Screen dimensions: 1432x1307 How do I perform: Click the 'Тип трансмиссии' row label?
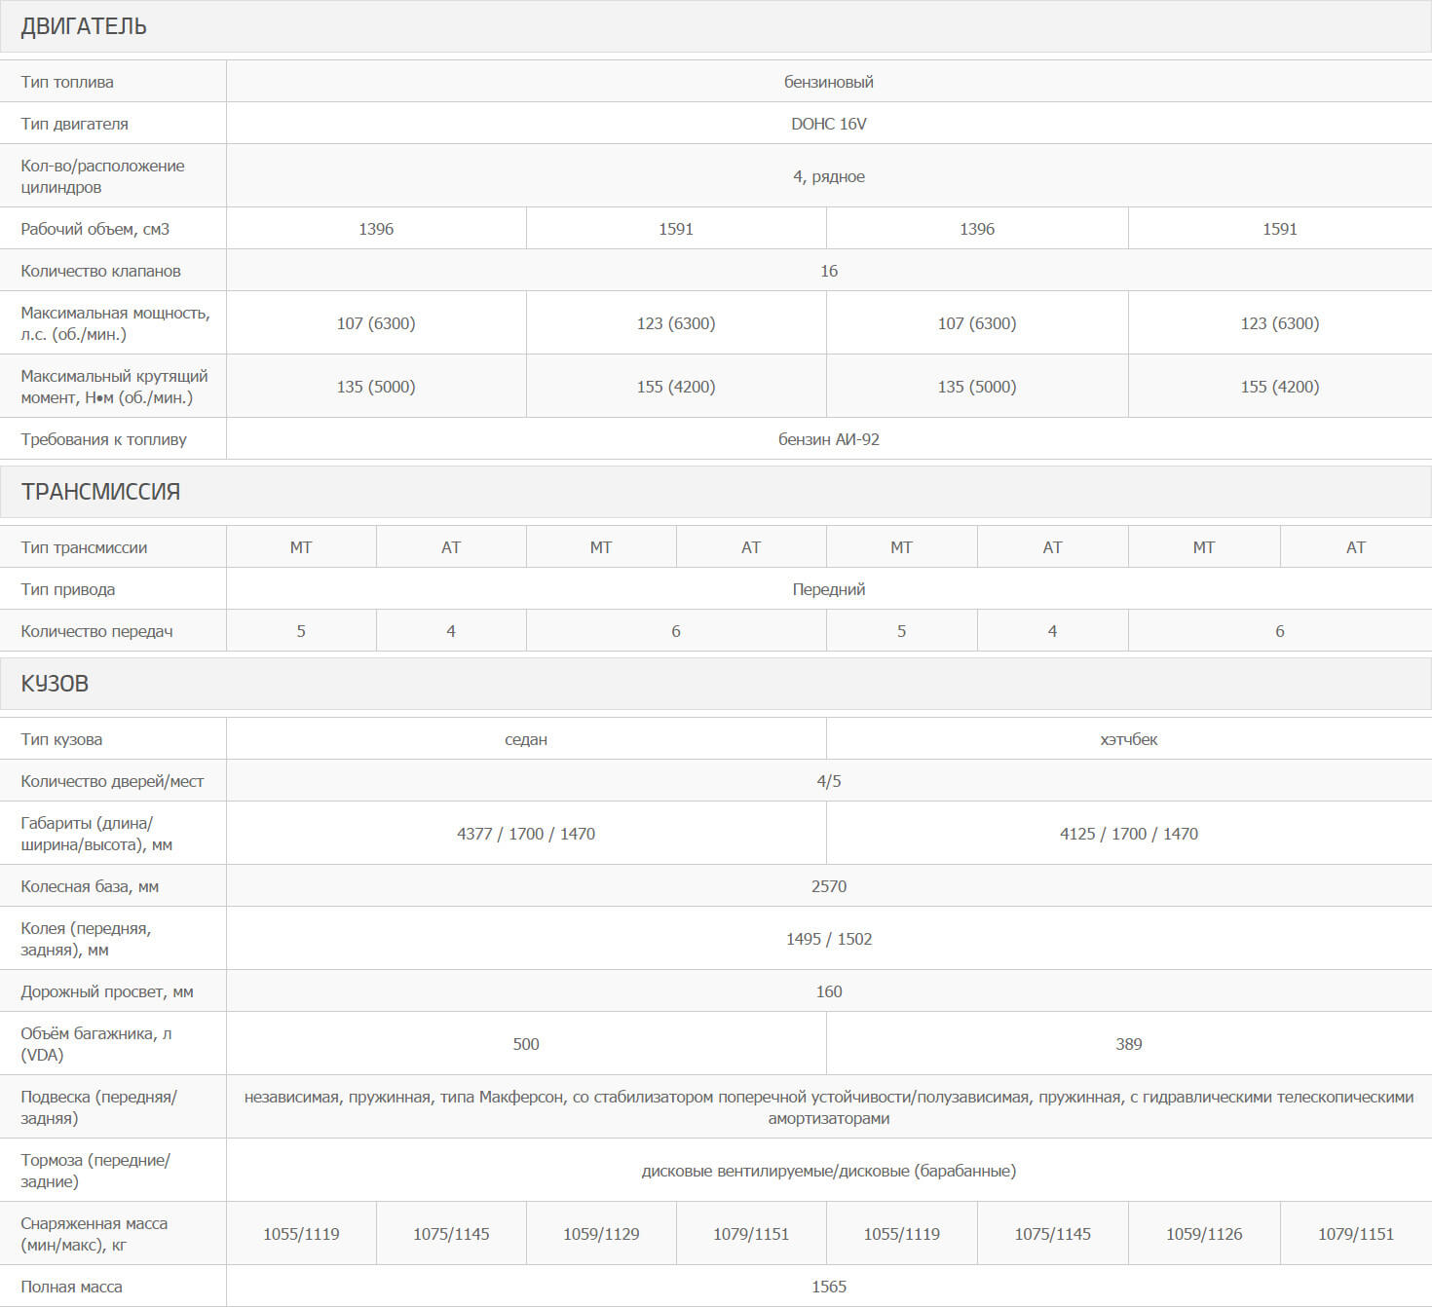[x=84, y=547]
